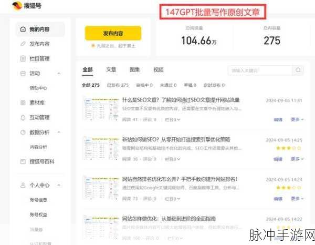Click the 275 total content count
The image size is (315, 245).
272,40
